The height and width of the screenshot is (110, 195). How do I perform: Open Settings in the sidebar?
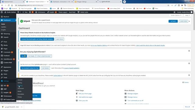tap(8, 81)
